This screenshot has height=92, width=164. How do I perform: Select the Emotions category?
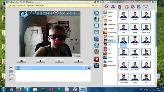(110, 41)
